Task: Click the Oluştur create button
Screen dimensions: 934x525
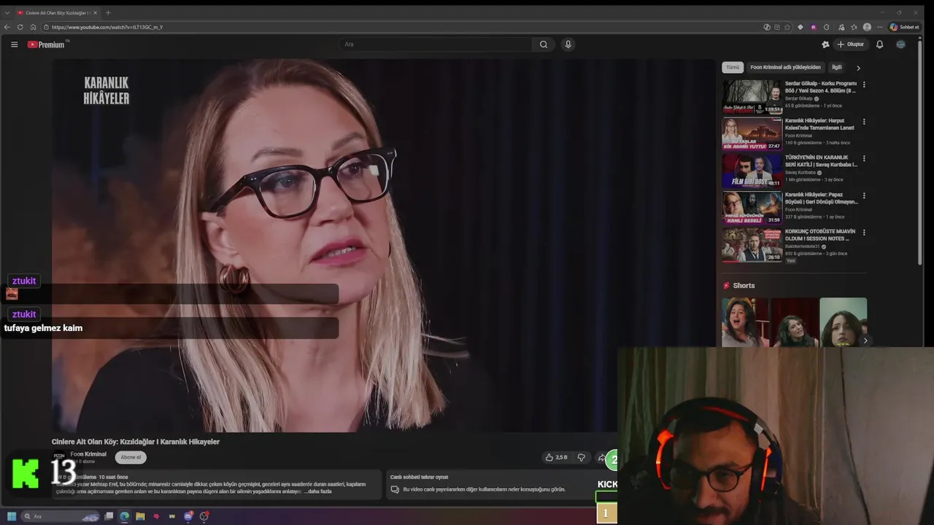Action: click(851, 44)
